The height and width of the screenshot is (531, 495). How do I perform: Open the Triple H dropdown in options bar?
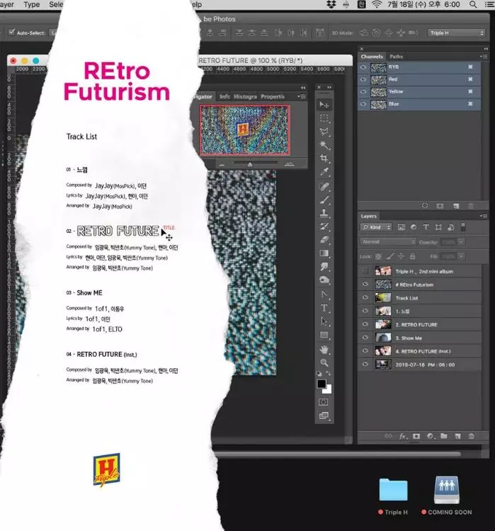click(456, 33)
